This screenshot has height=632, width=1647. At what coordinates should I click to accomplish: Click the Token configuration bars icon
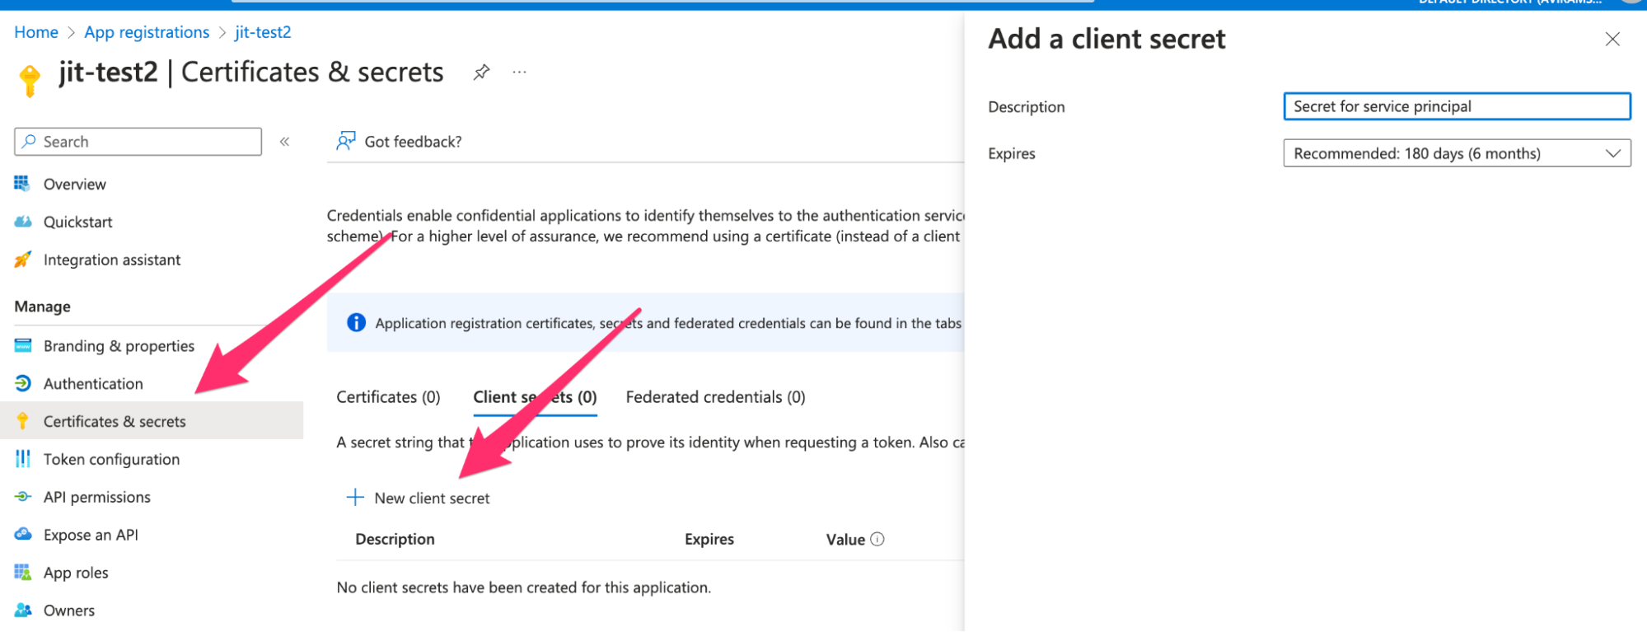23,459
